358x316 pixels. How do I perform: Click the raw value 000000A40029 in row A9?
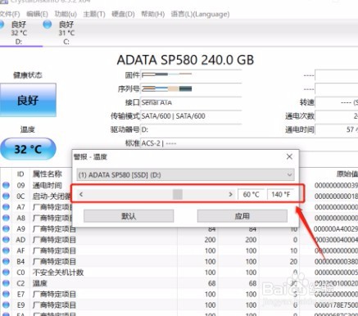pos(336,228)
